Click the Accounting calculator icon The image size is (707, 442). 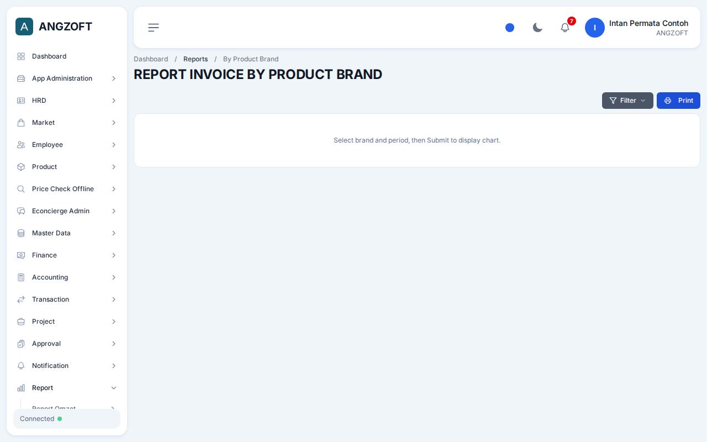[21, 277]
